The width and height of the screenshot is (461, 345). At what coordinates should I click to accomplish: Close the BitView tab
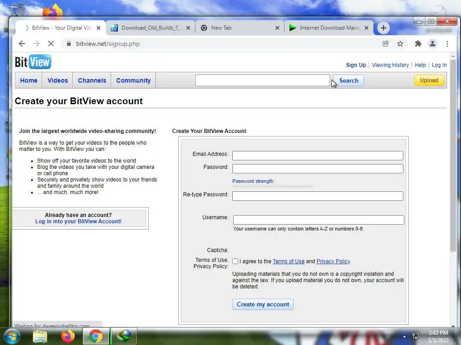(x=99, y=28)
